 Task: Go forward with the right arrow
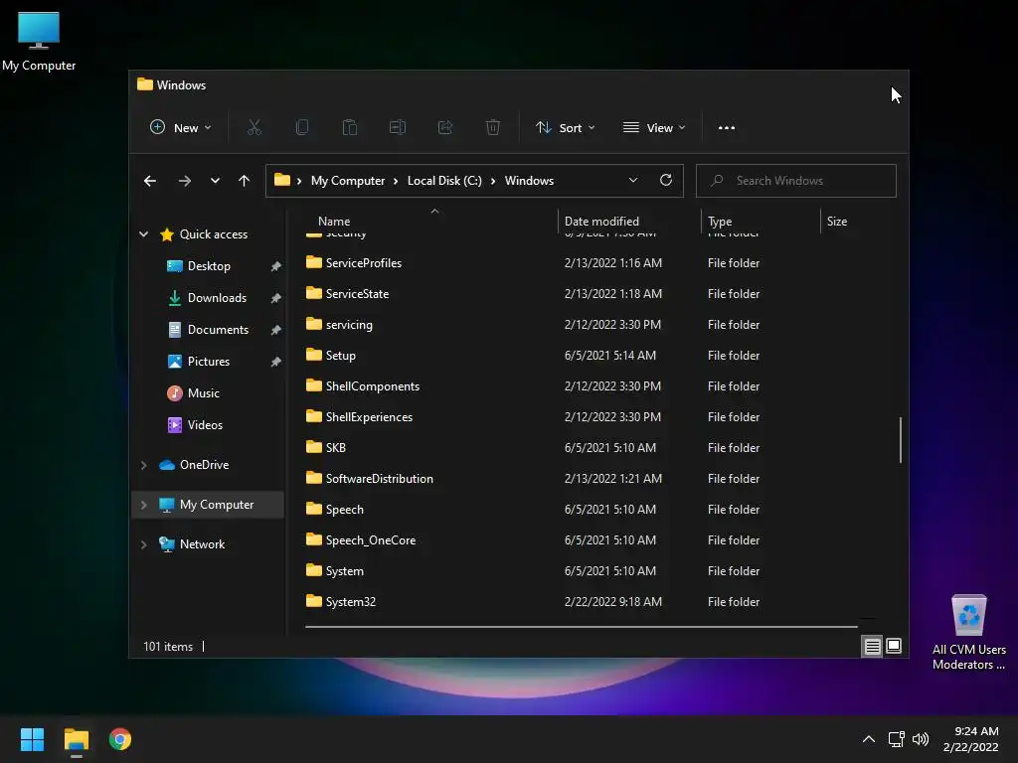[184, 181]
